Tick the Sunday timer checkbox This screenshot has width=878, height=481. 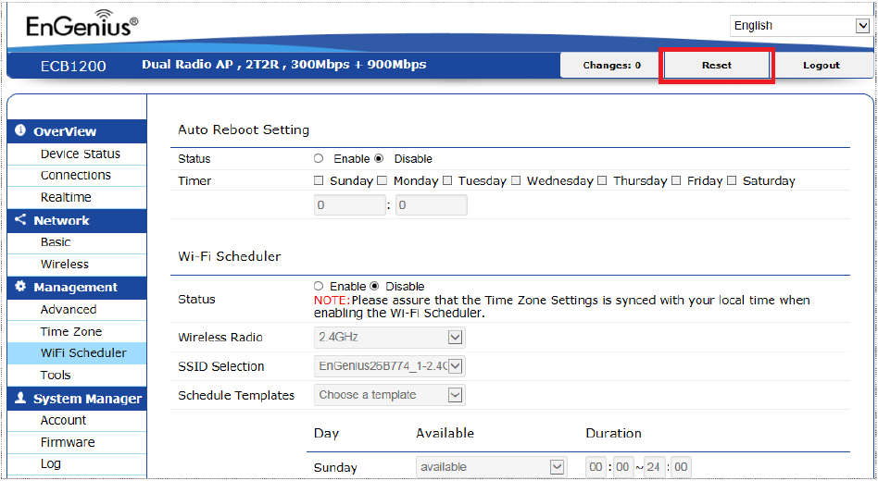(319, 180)
